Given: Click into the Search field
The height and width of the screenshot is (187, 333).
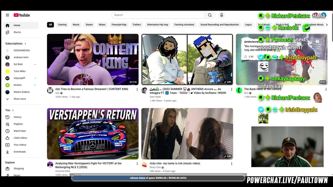Looking at the screenshot, I should coord(158,15).
